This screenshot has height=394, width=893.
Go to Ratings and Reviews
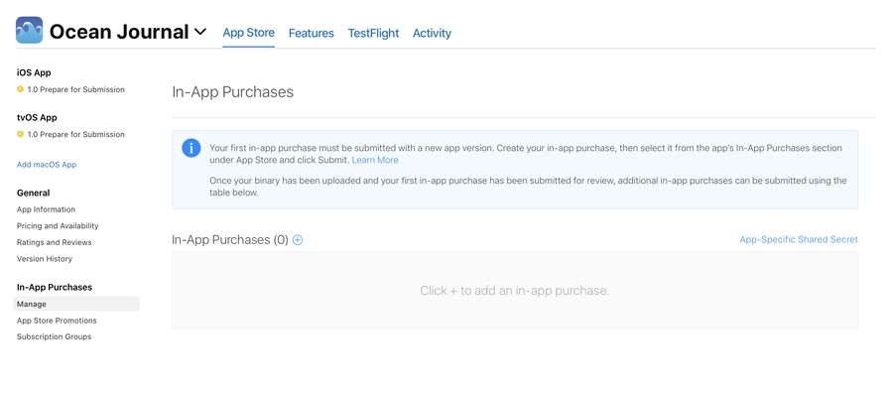click(x=55, y=242)
